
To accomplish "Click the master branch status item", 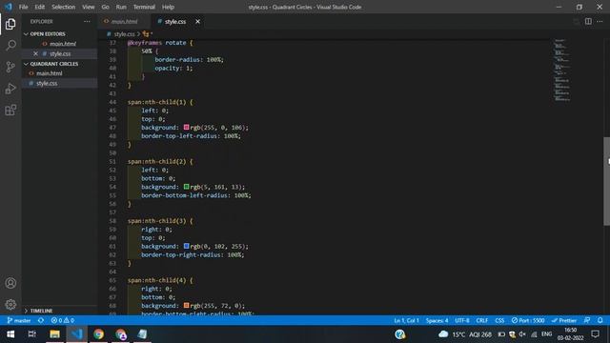I will pyautogui.click(x=19, y=320).
